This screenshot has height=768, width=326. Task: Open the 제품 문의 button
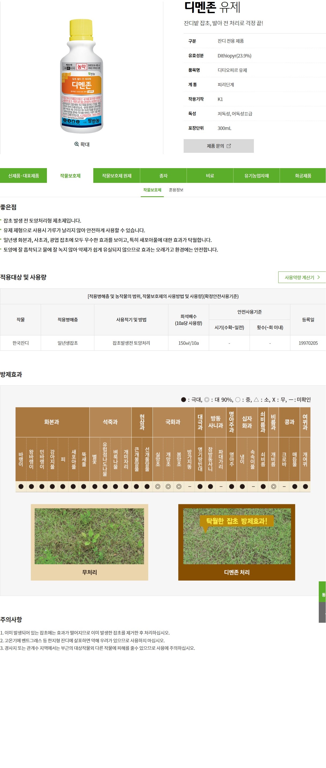tap(218, 146)
